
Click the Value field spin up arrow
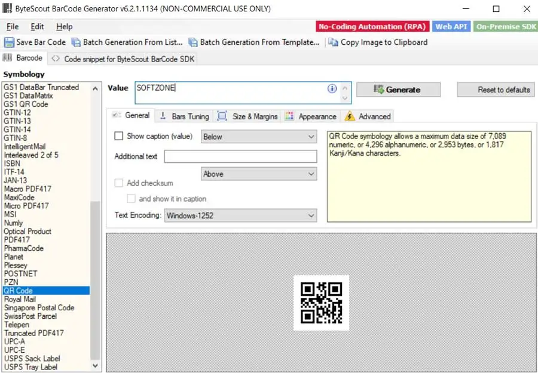pyautogui.click(x=345, y=88)
